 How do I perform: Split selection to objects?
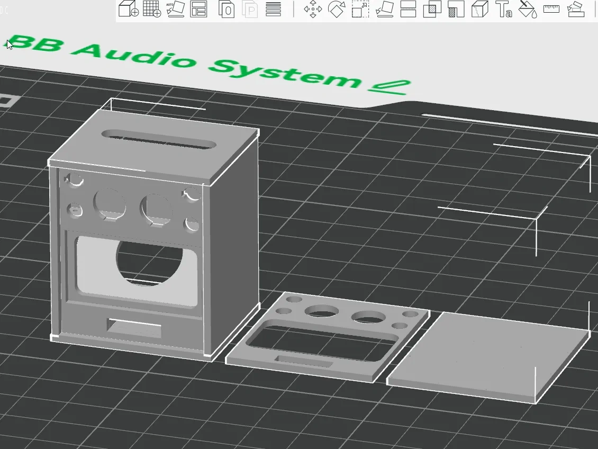(x=226, y=9)
